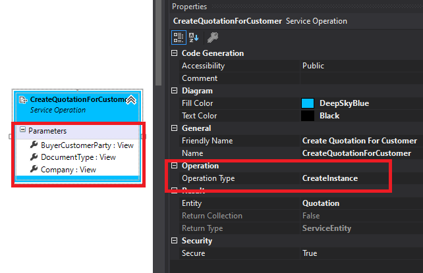Select the Comment property label
Viewport: 423px width, 273px height.
pos(200,78)
